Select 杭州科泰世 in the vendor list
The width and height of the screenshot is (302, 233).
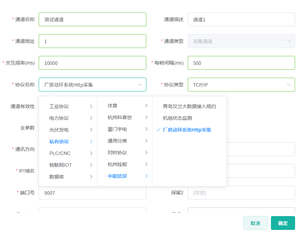[x=120, y=117]
